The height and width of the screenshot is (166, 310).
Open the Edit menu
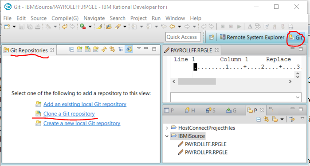click(x=21, y=18)
